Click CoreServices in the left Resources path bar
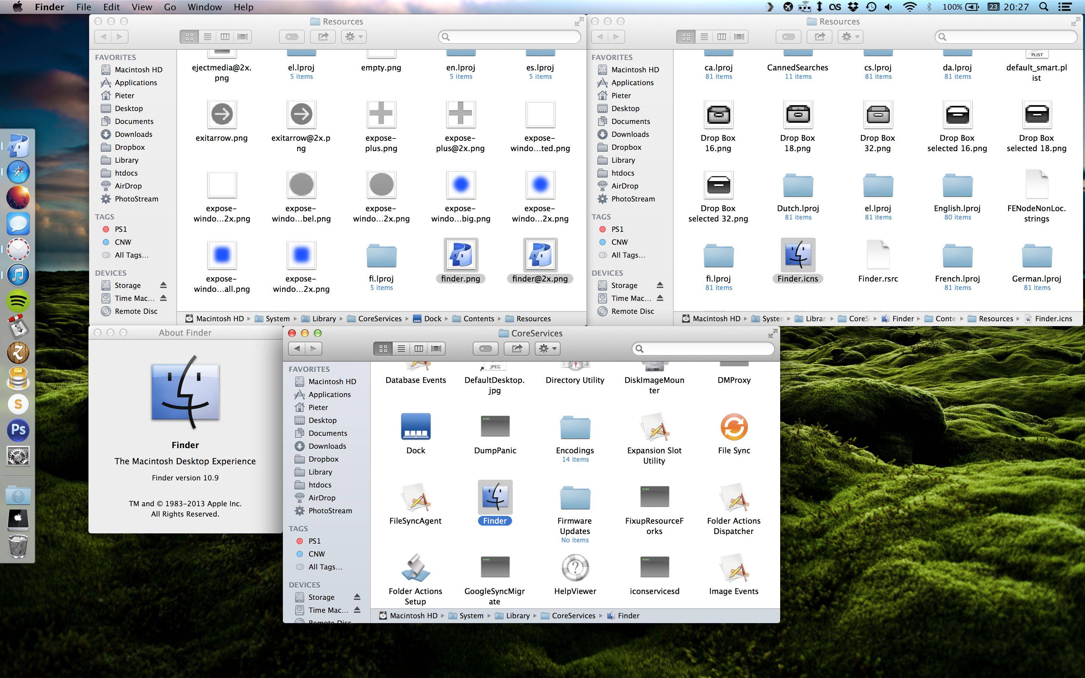 379,318
